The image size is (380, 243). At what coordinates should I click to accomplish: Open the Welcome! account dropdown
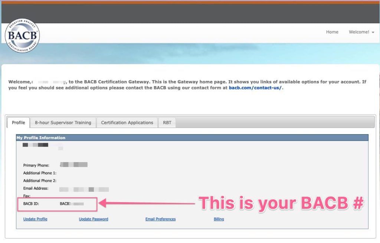pos(359,32)
